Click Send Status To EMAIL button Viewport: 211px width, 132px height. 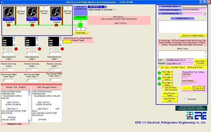click(200, 62)
